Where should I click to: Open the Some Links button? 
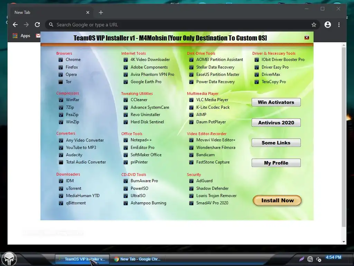pyautogui.click(x=276, y=143)
